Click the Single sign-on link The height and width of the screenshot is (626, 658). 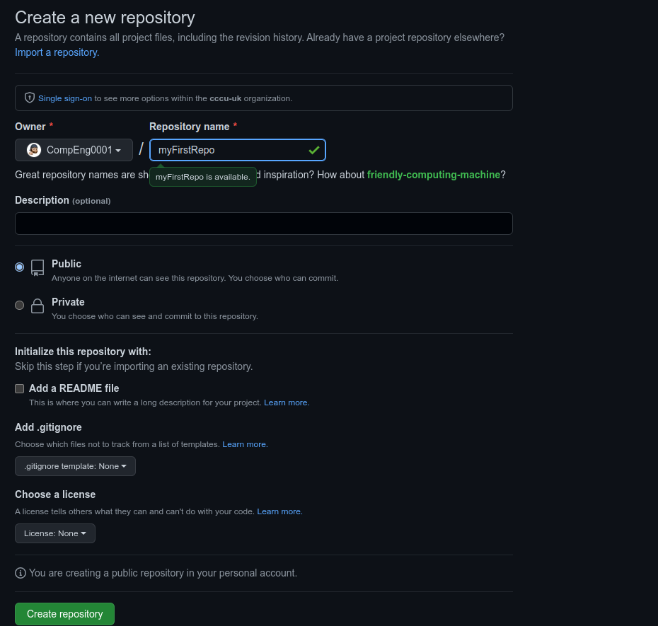64,98
